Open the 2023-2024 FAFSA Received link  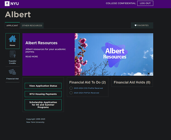[x=86, y=93]
